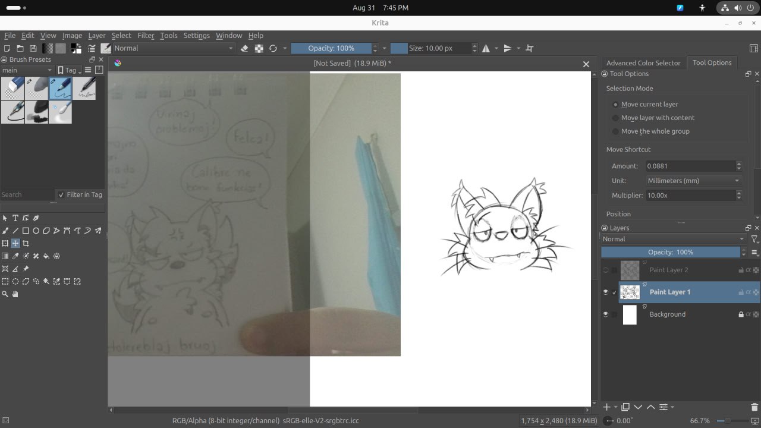Click the duplicate layer icon
Image resolution: width=761 pixels, height=428 pixels.
pos(625,407)
